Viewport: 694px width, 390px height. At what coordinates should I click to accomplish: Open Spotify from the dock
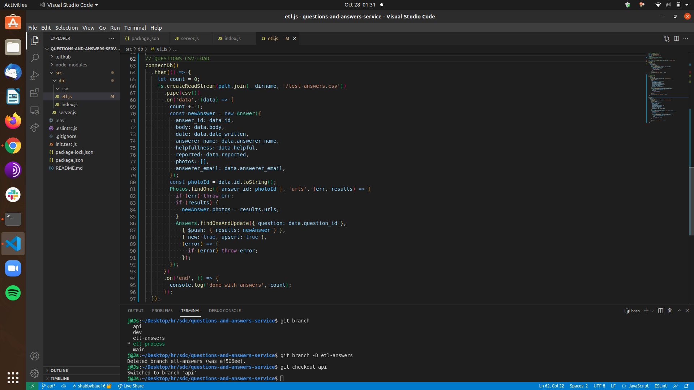click(x=13, y=293)
